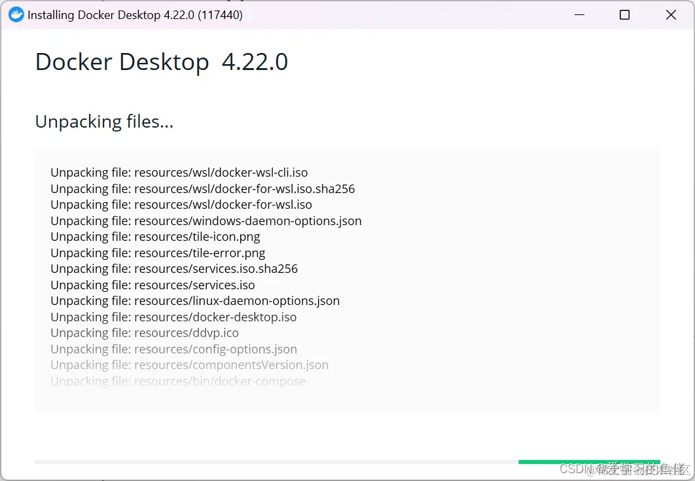The image size is (695, 481).
Task: Click the config-options.json log line
Action: click(x=174, y=349)
